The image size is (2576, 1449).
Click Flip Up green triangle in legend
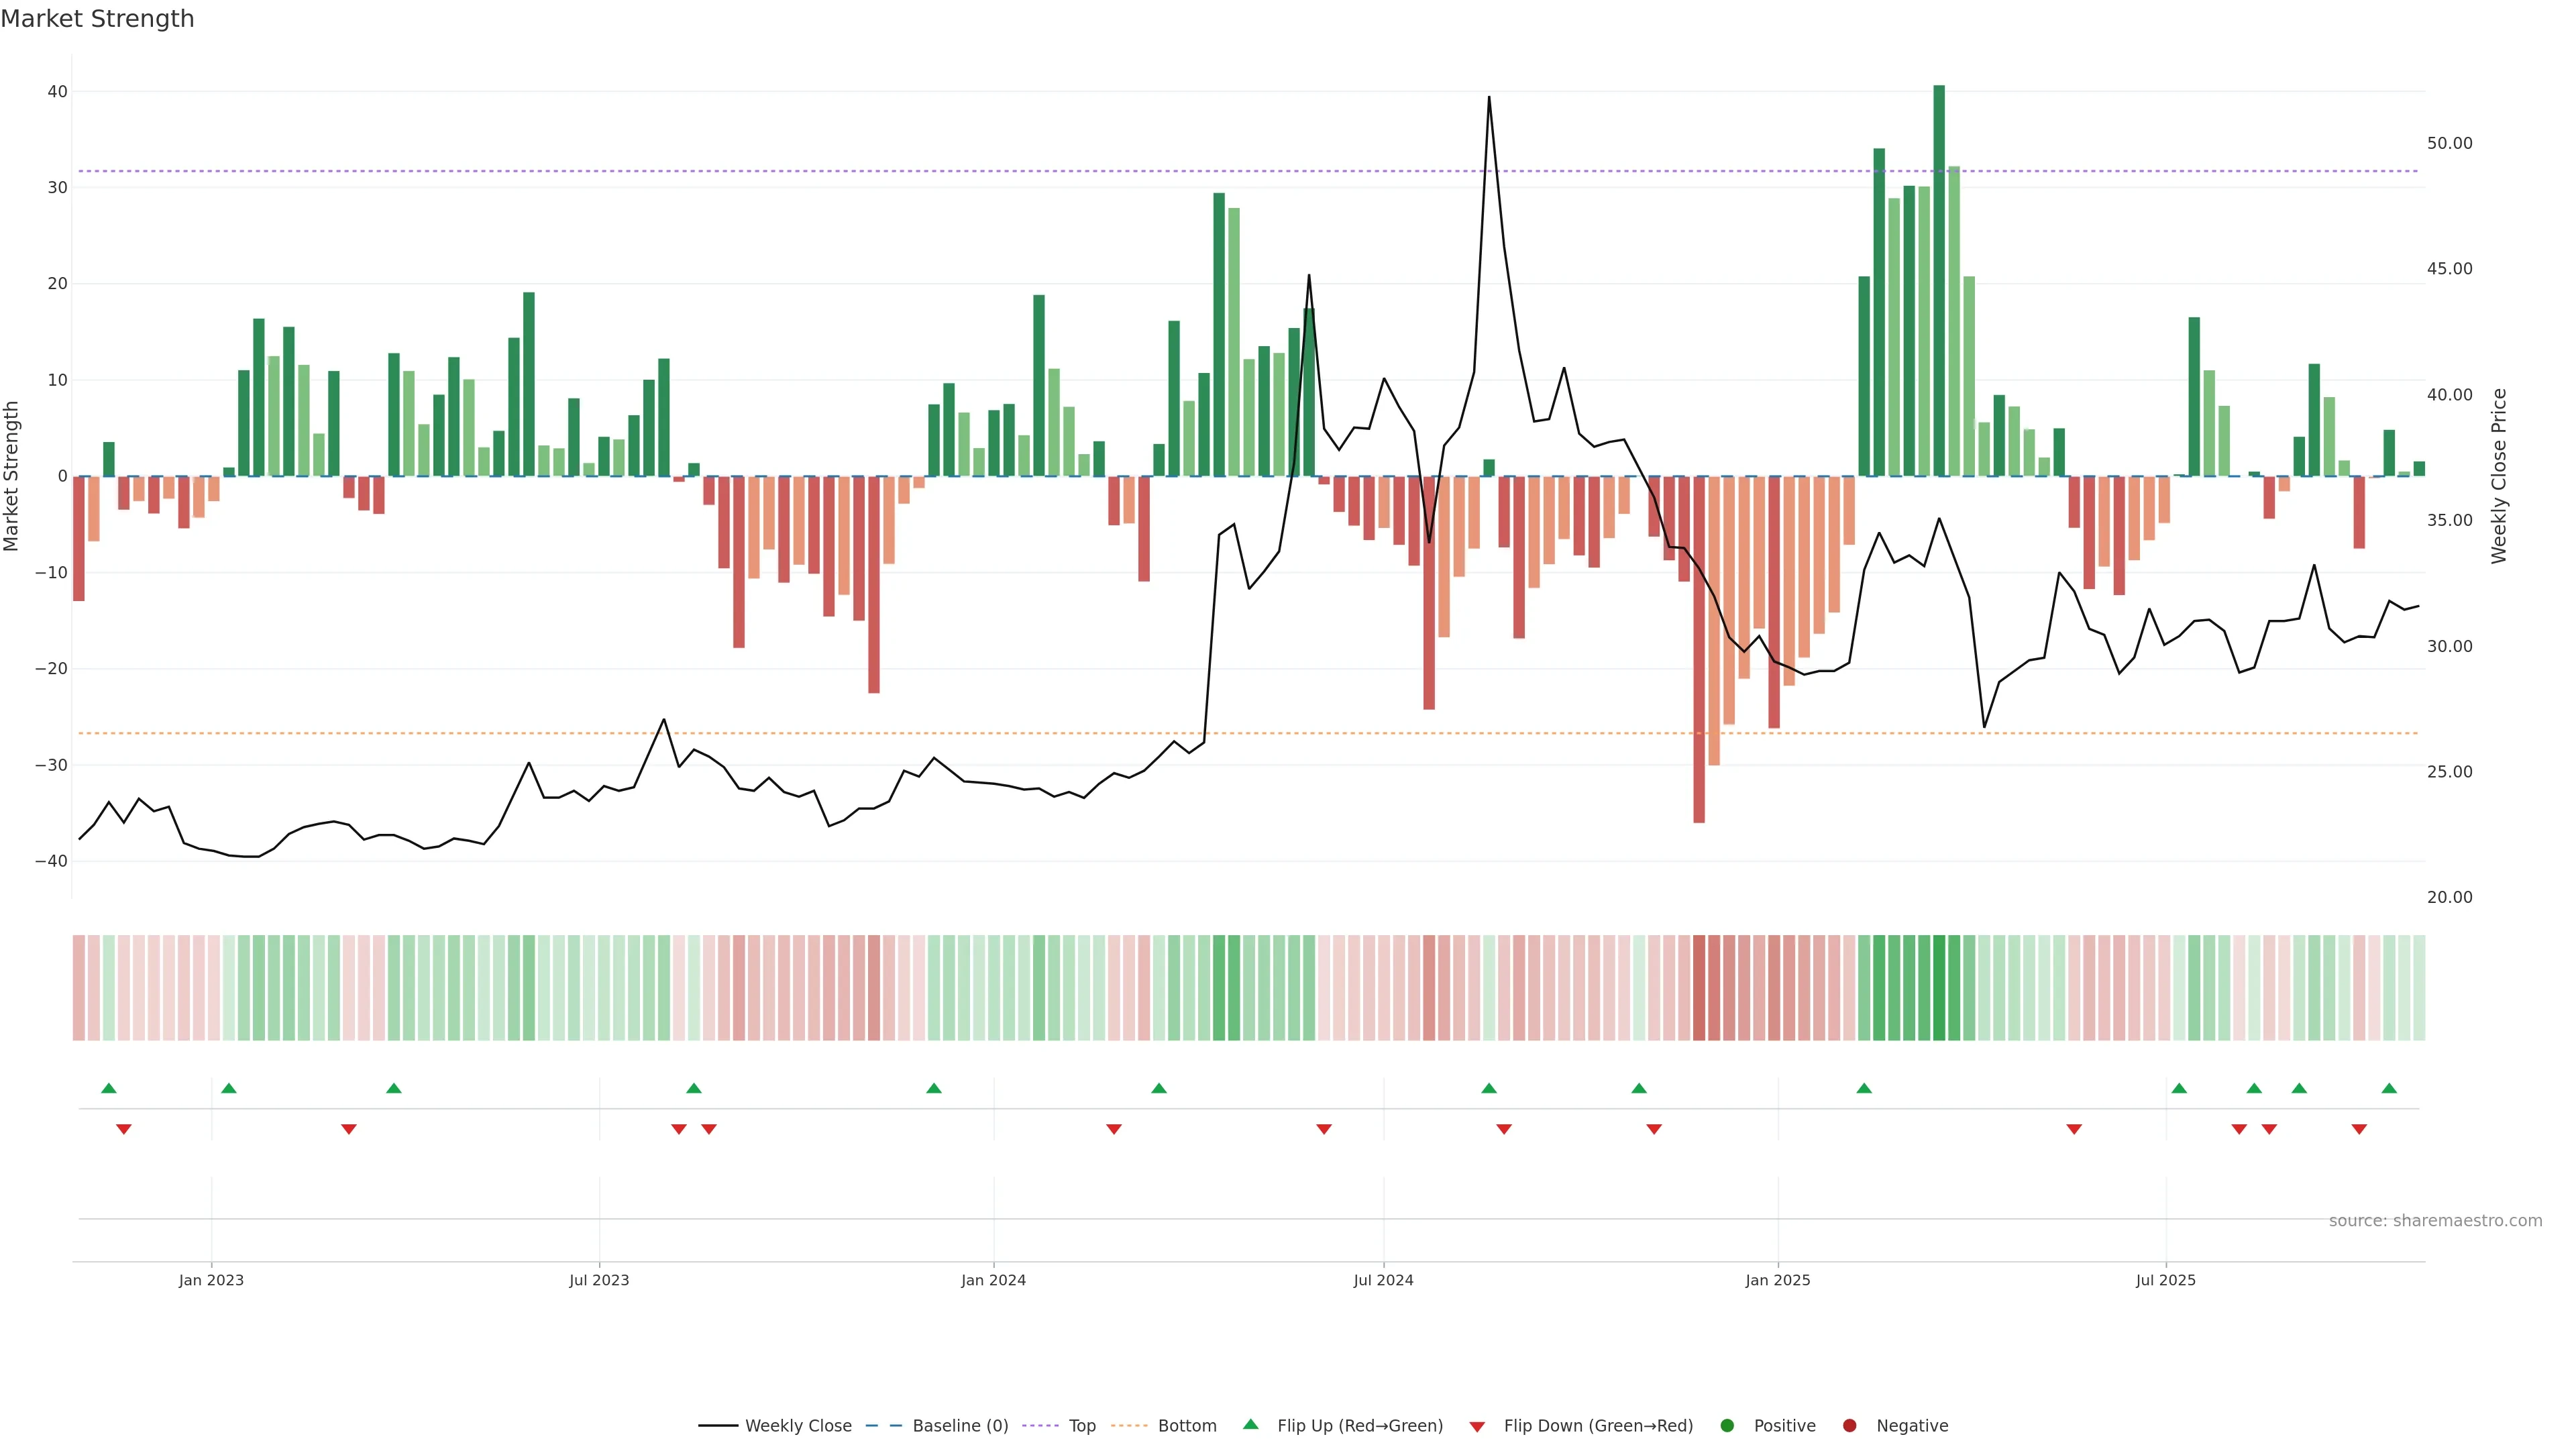click(1250, 1424)
